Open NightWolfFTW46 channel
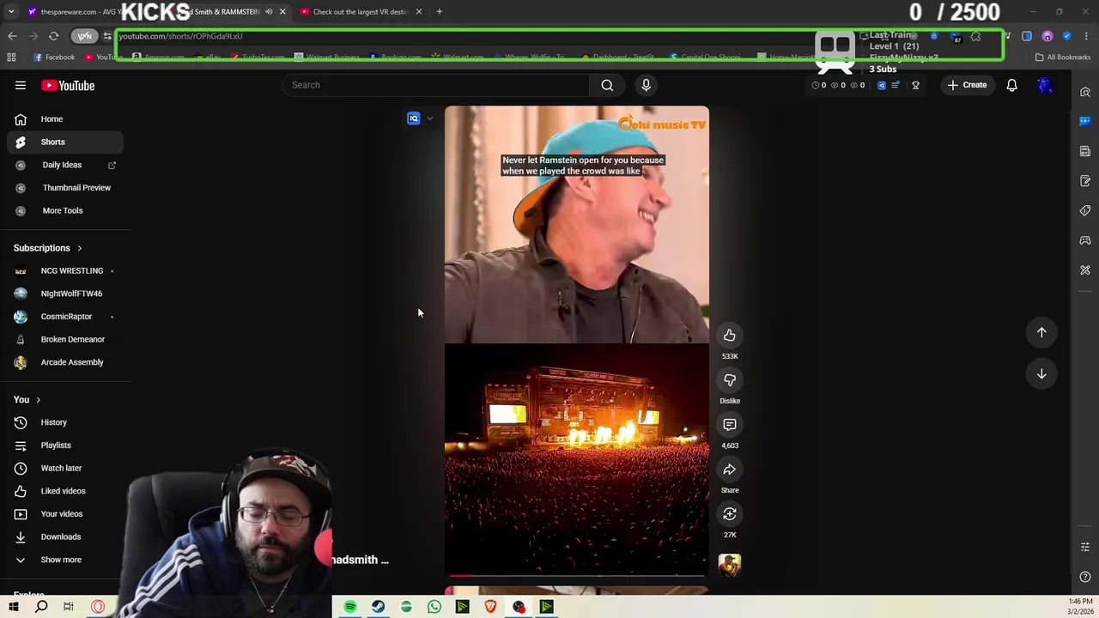Viewport: 1099px width, 618px height. 65,294
